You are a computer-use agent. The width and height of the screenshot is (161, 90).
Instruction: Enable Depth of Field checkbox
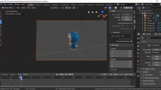(x=144, y=69)
